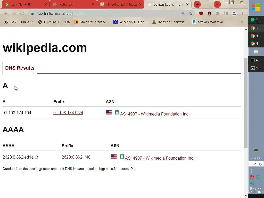
Task: Open the File Explorer folder taskbar icon
Action: point(256,52)
